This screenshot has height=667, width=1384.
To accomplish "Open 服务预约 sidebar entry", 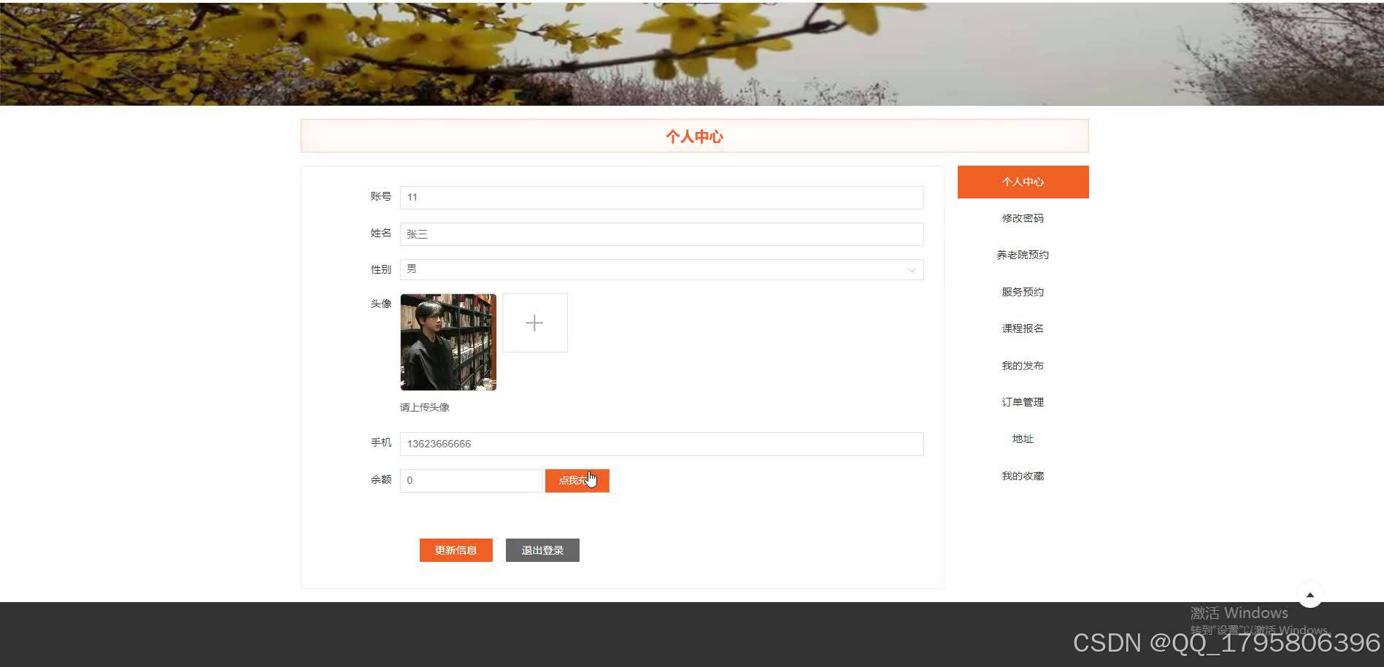I will 1023,292.
